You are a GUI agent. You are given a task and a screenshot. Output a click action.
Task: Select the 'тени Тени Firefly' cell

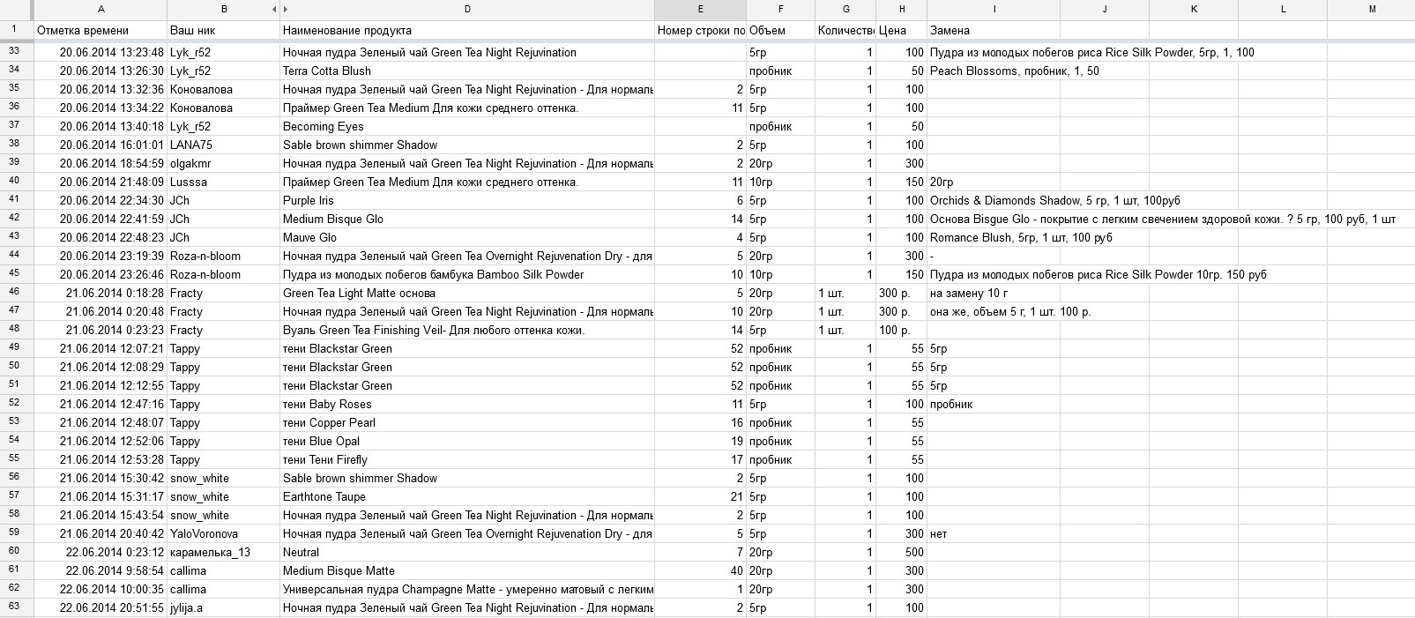(467, 459)
